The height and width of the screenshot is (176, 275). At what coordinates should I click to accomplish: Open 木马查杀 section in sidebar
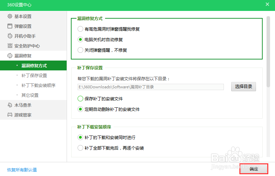pos(33,105)
